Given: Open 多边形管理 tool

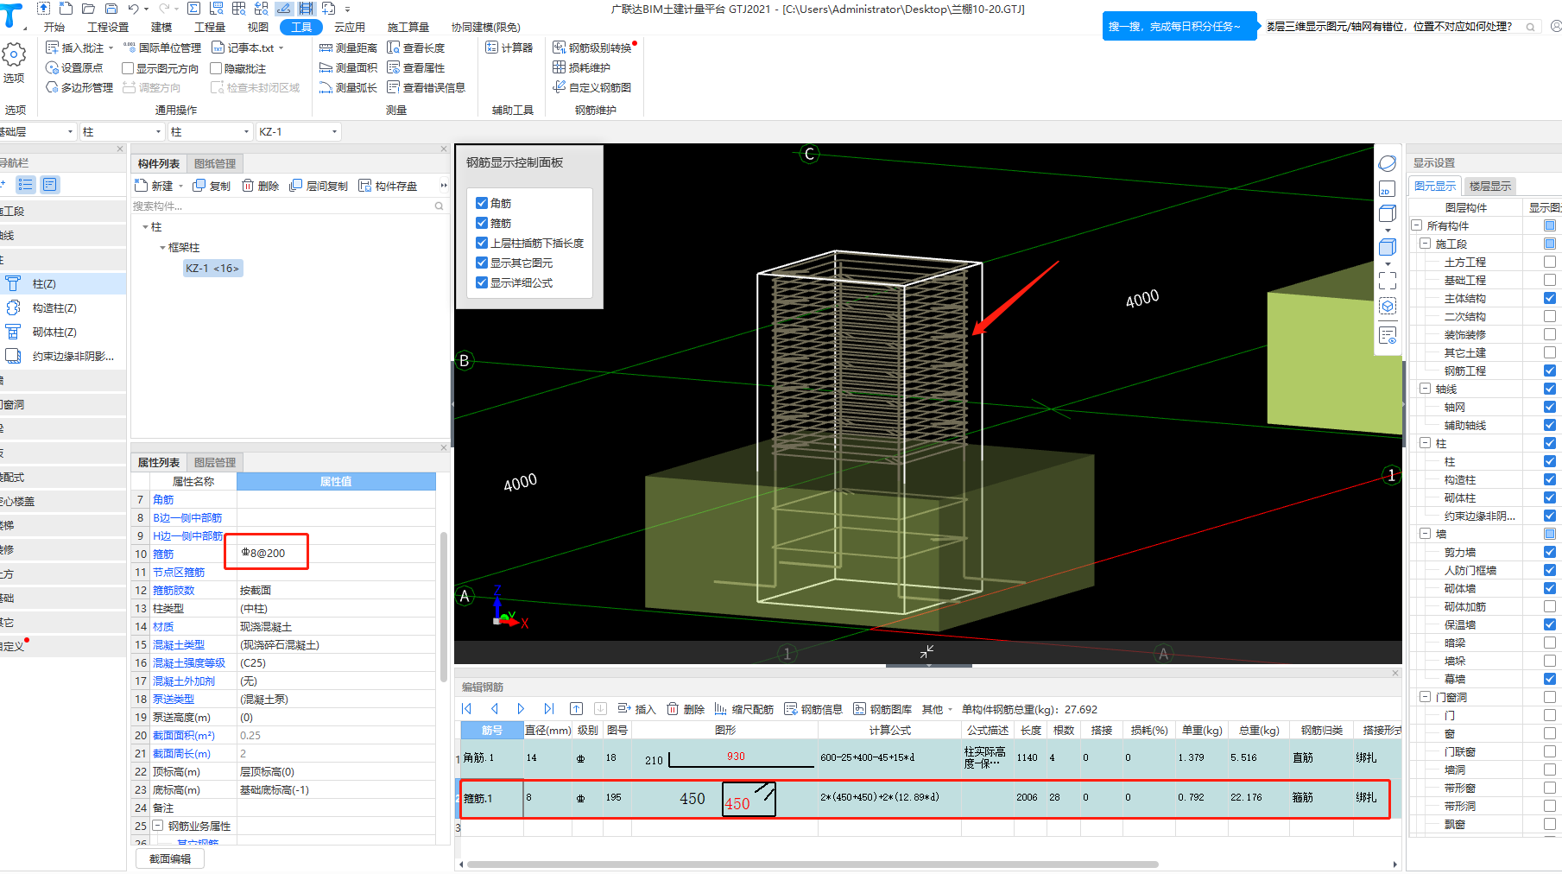Looking at the screenshot, I should click(x=79, y=87).
